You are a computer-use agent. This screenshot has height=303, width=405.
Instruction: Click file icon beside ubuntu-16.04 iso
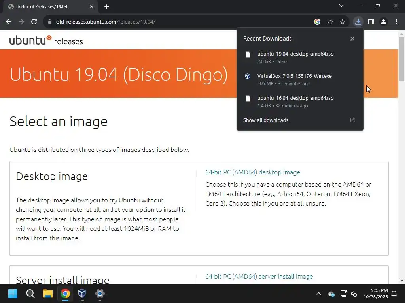(x=248, y=98)
